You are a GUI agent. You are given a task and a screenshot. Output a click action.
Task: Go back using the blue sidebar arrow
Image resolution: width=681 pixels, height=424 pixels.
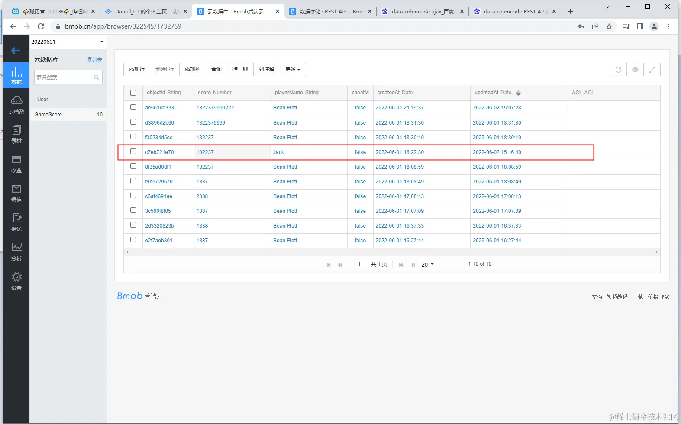click(16, 51)
